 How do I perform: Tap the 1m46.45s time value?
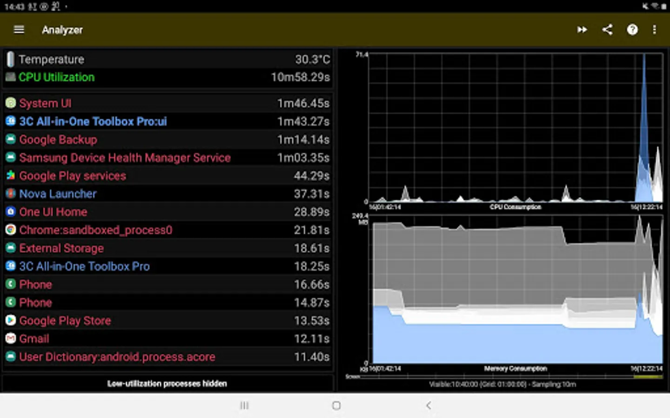(x=303, y=103)
